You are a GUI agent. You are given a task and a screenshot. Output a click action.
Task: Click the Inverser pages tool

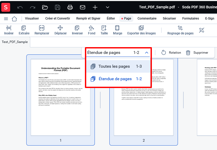tap(77, 30)
